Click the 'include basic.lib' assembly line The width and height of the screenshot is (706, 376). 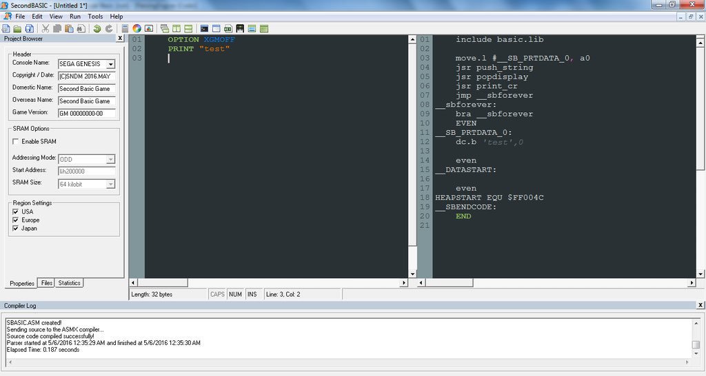click(x=499, y=39)
